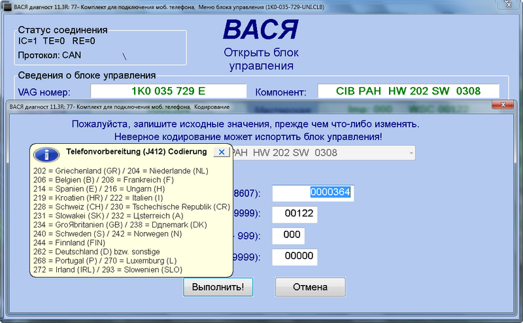Click the text Пожалуйста, запишите исходные значения

246,124
